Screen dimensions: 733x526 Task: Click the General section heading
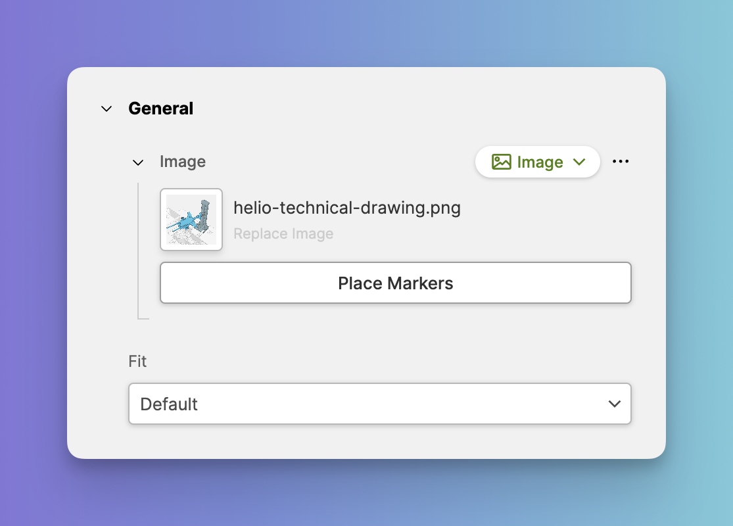(160, 108)
